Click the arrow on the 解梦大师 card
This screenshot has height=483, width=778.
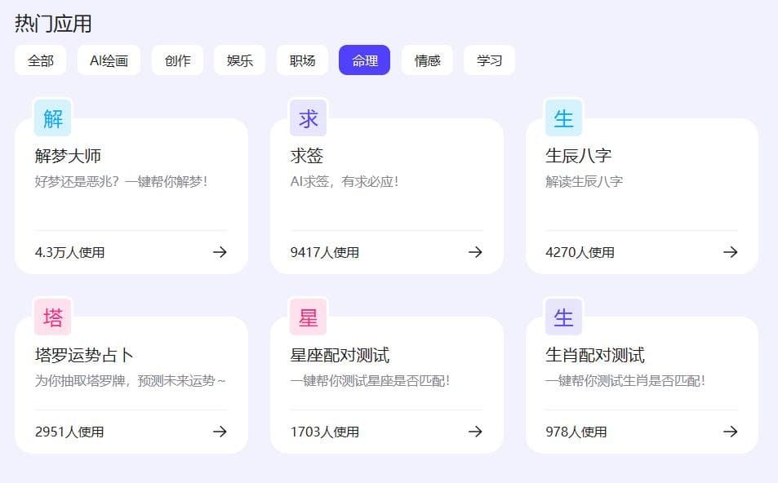[220, 252]
